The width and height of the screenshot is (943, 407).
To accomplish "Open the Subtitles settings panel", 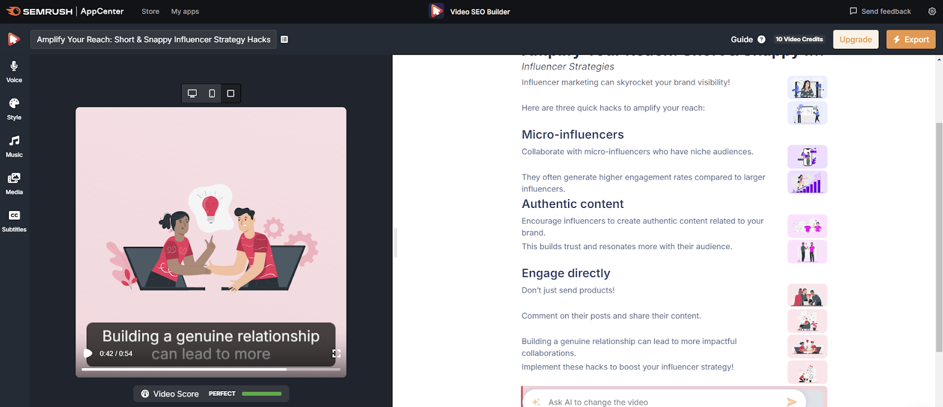I will point(14,221).
